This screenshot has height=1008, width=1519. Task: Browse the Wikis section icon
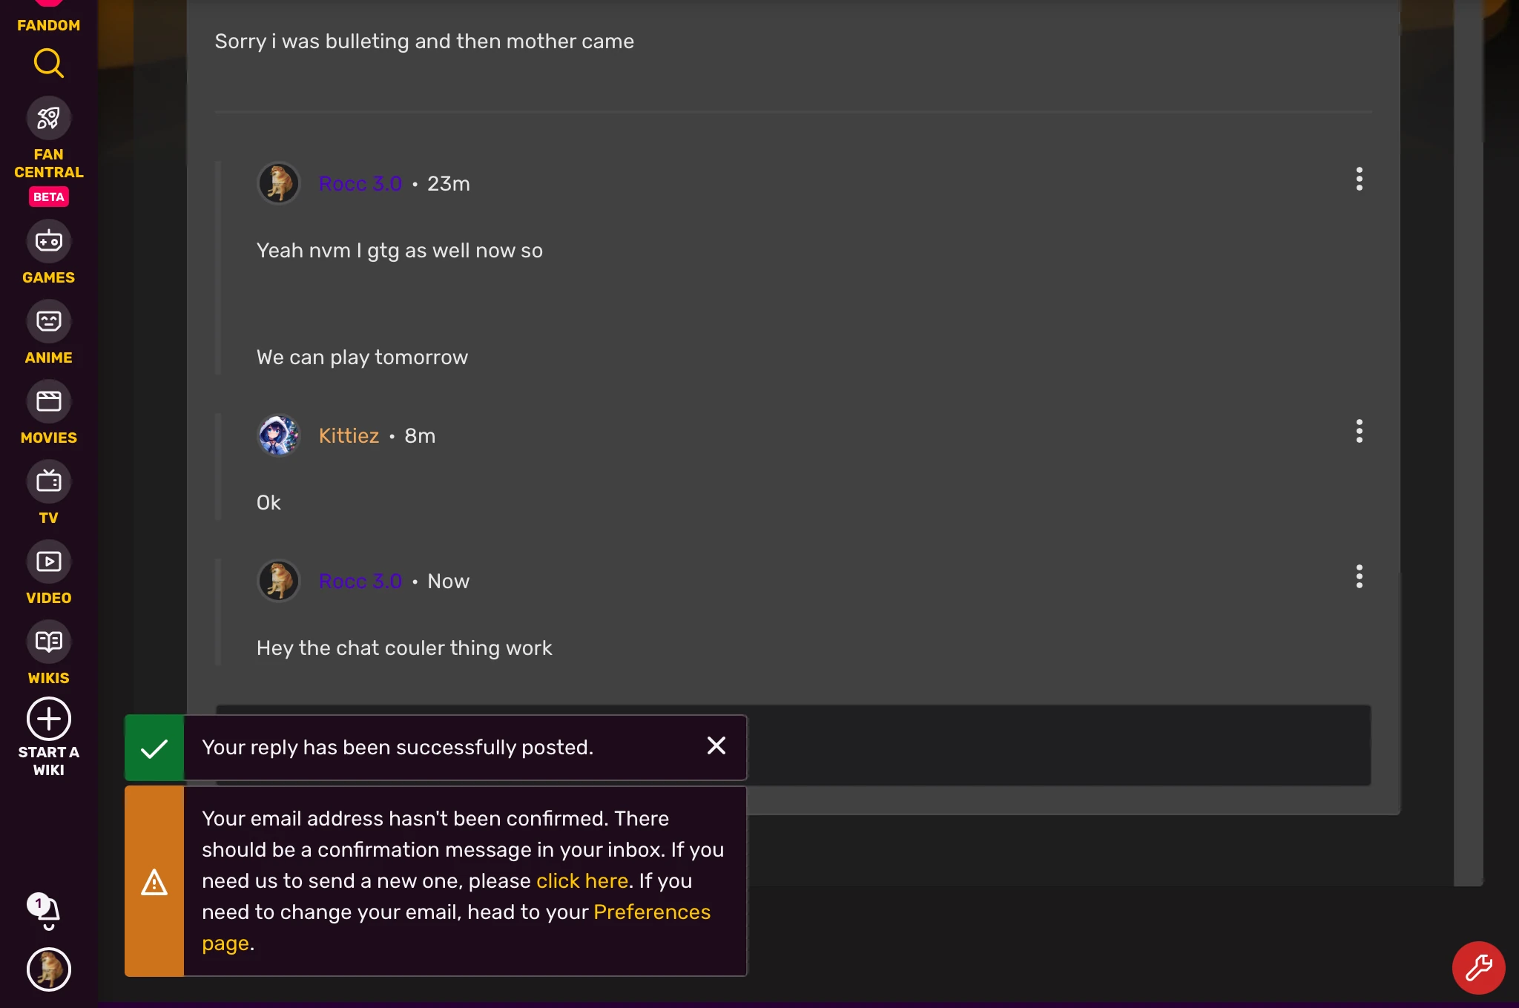tap(48, 642)
